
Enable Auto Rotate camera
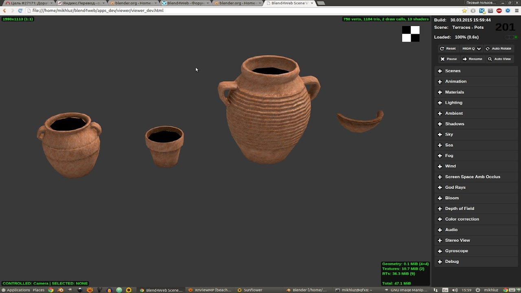[498, 48]
